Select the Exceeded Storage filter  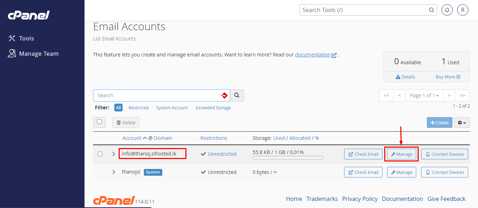coord(213,108)
